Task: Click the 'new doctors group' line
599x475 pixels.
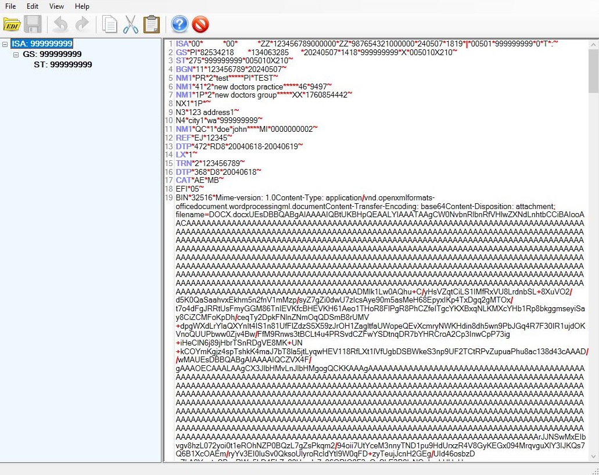Action: pos(264,95)
